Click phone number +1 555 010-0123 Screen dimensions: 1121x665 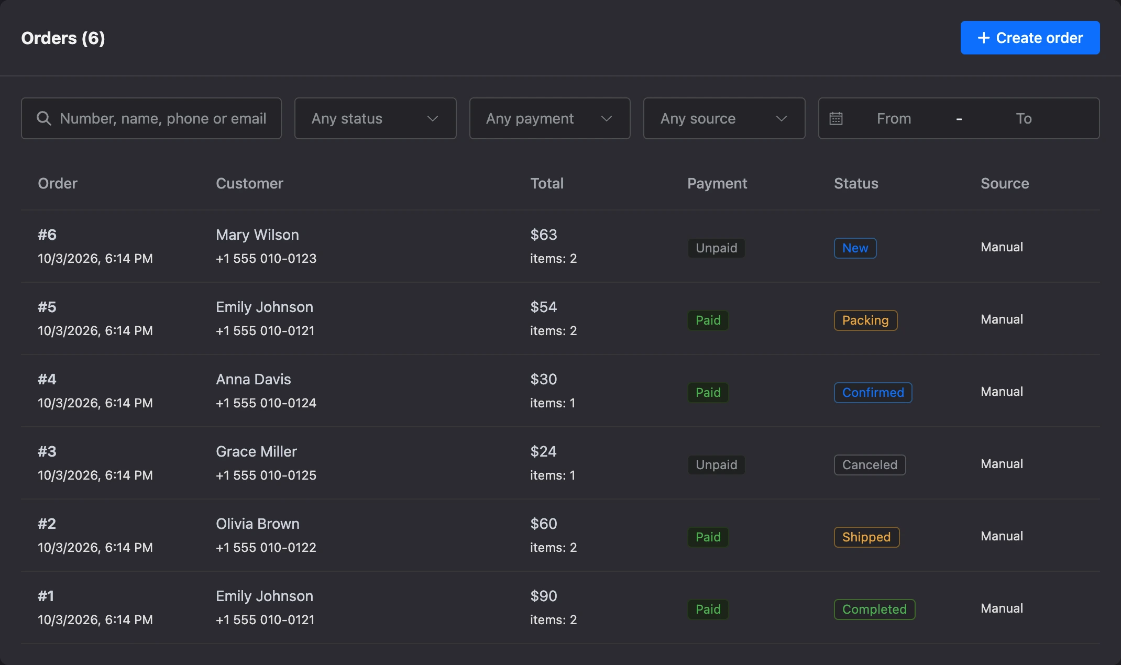266,259
